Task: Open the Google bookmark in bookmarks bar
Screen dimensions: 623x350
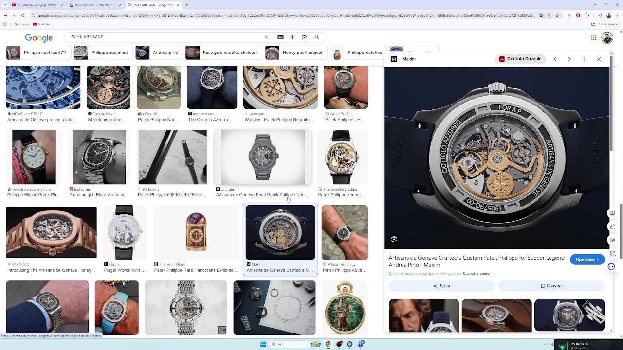Action: (21, 24)
